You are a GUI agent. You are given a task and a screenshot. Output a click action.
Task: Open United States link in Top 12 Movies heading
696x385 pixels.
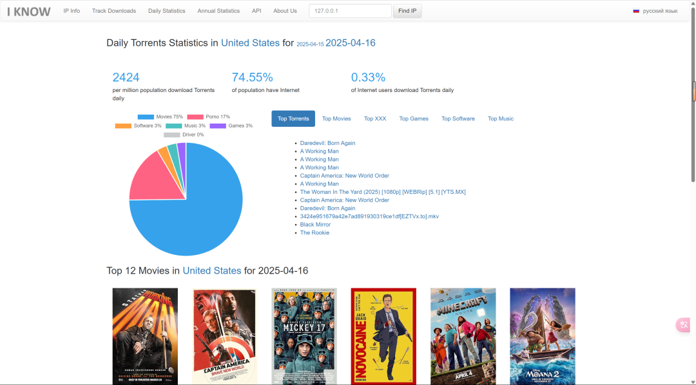pos(212,270)
